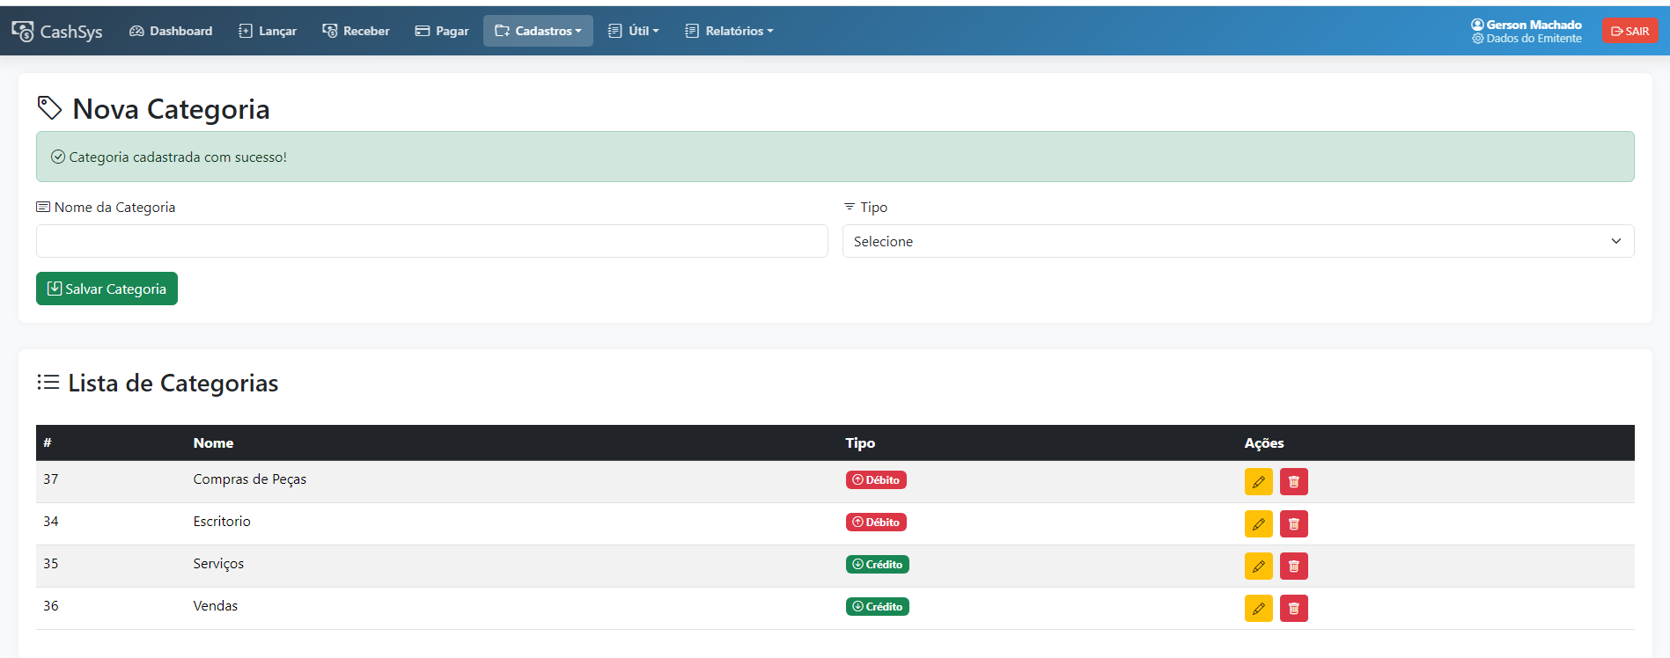Click trash icon for Vendas category
1670x658 pixels.
(1293, 608)
